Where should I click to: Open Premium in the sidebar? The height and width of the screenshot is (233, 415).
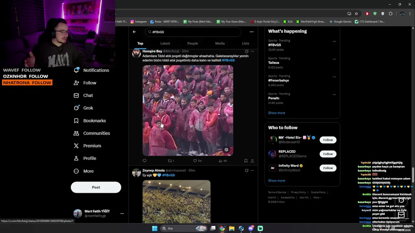point(88,146)
